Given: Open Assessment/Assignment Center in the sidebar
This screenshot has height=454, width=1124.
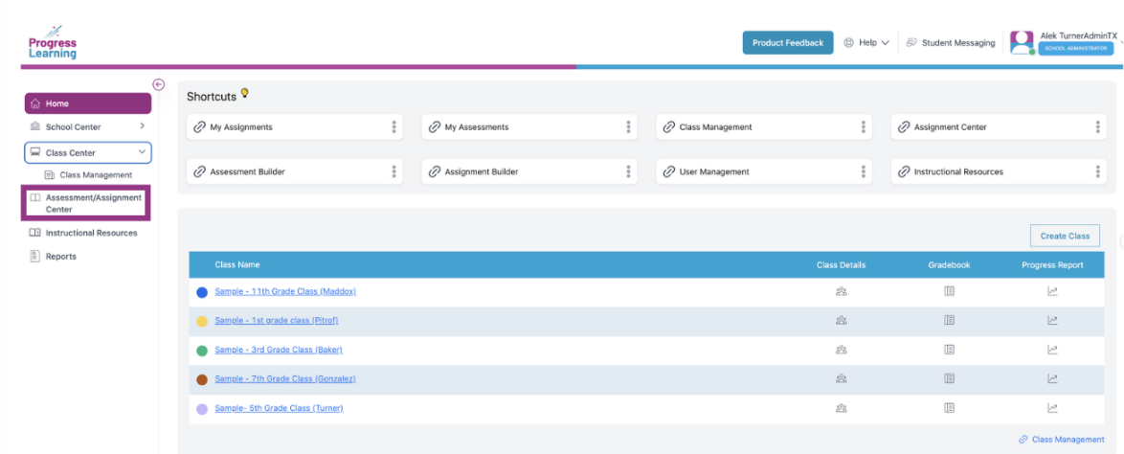Looking at the screenshot, I should (86, 203).
